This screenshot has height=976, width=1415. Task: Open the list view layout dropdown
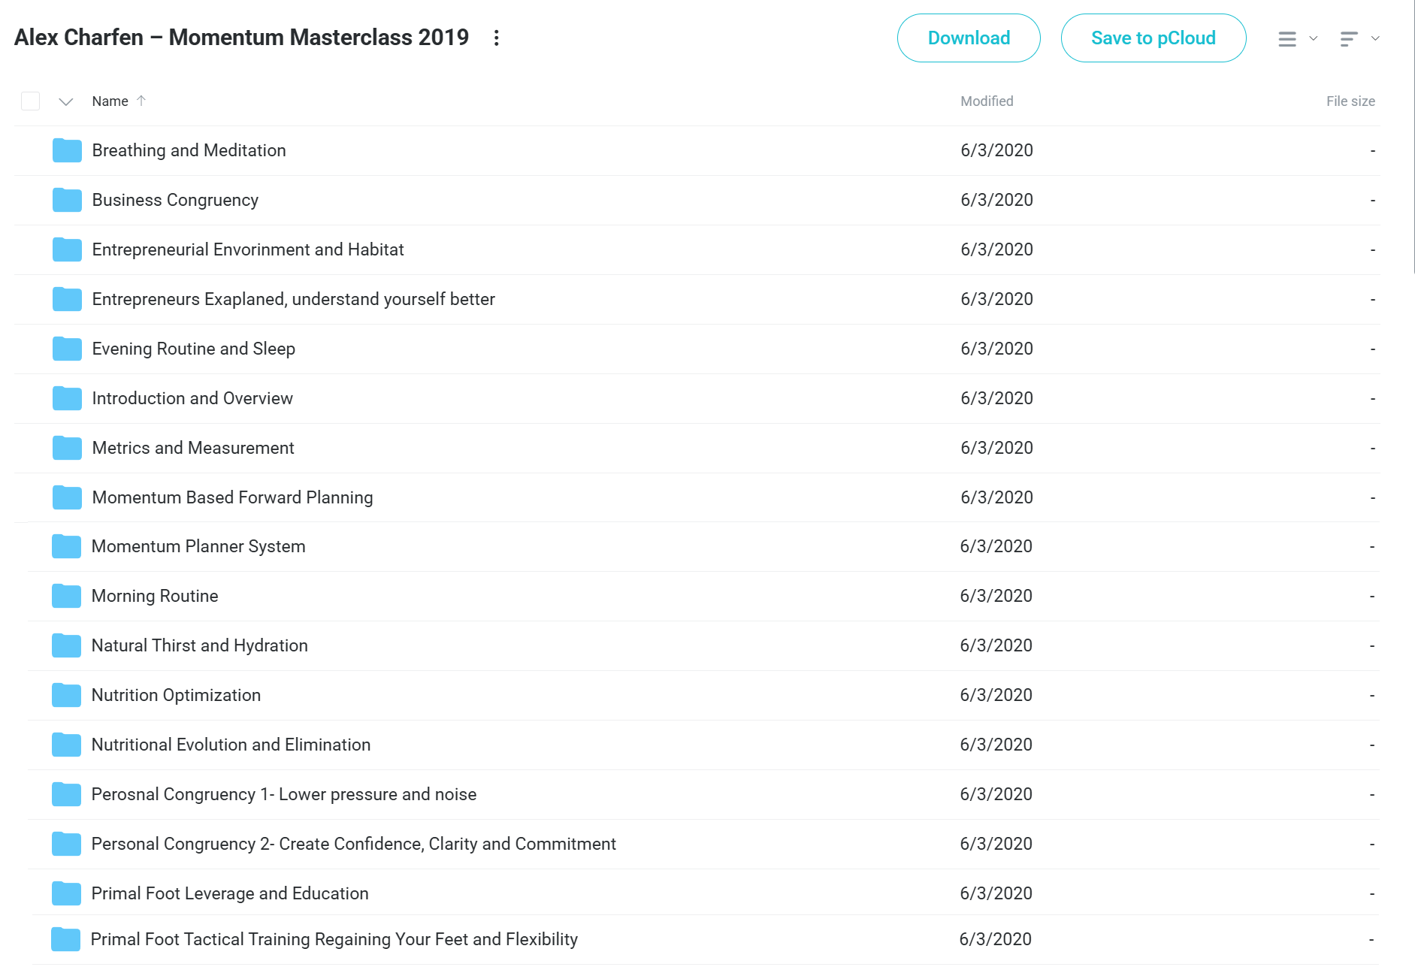(x=1298, y=38)
